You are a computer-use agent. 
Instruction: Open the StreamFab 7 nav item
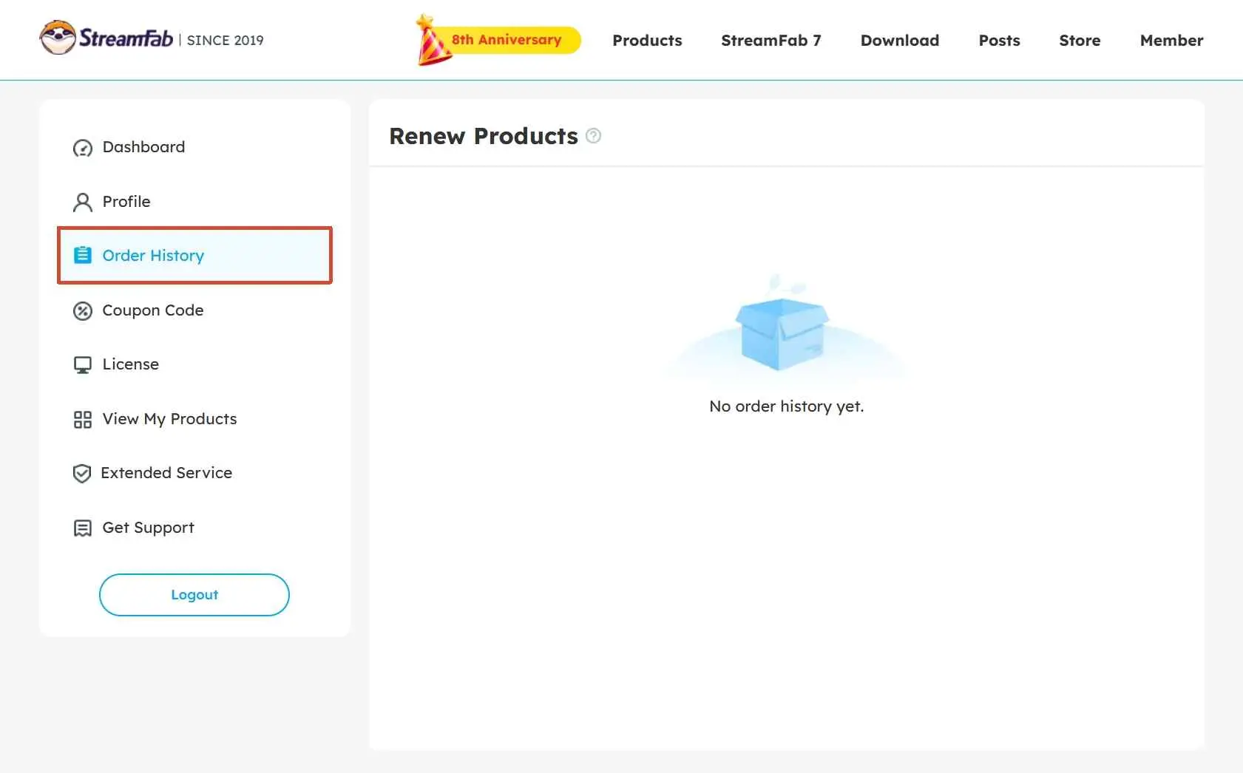pos(771,41)
